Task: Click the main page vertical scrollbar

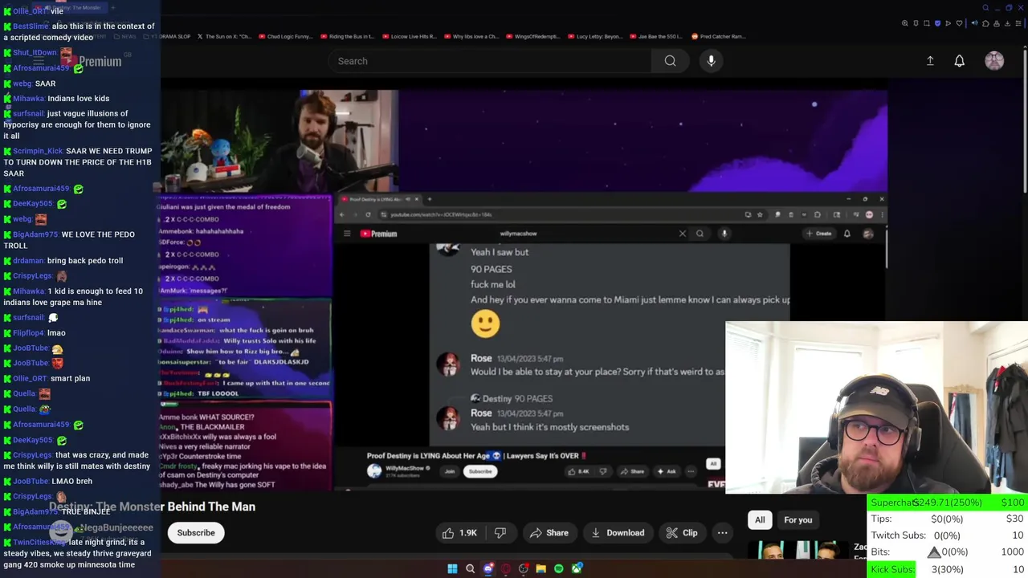Action: [1024, 120]
